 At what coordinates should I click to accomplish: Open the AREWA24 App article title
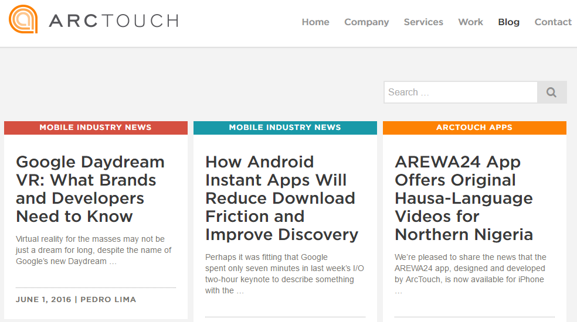pos(464,198)
